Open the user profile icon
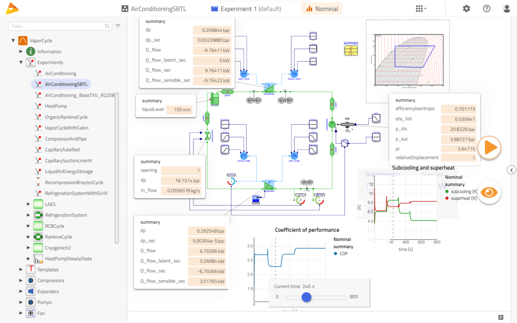 pyautogui.click(x=506, y=8)
